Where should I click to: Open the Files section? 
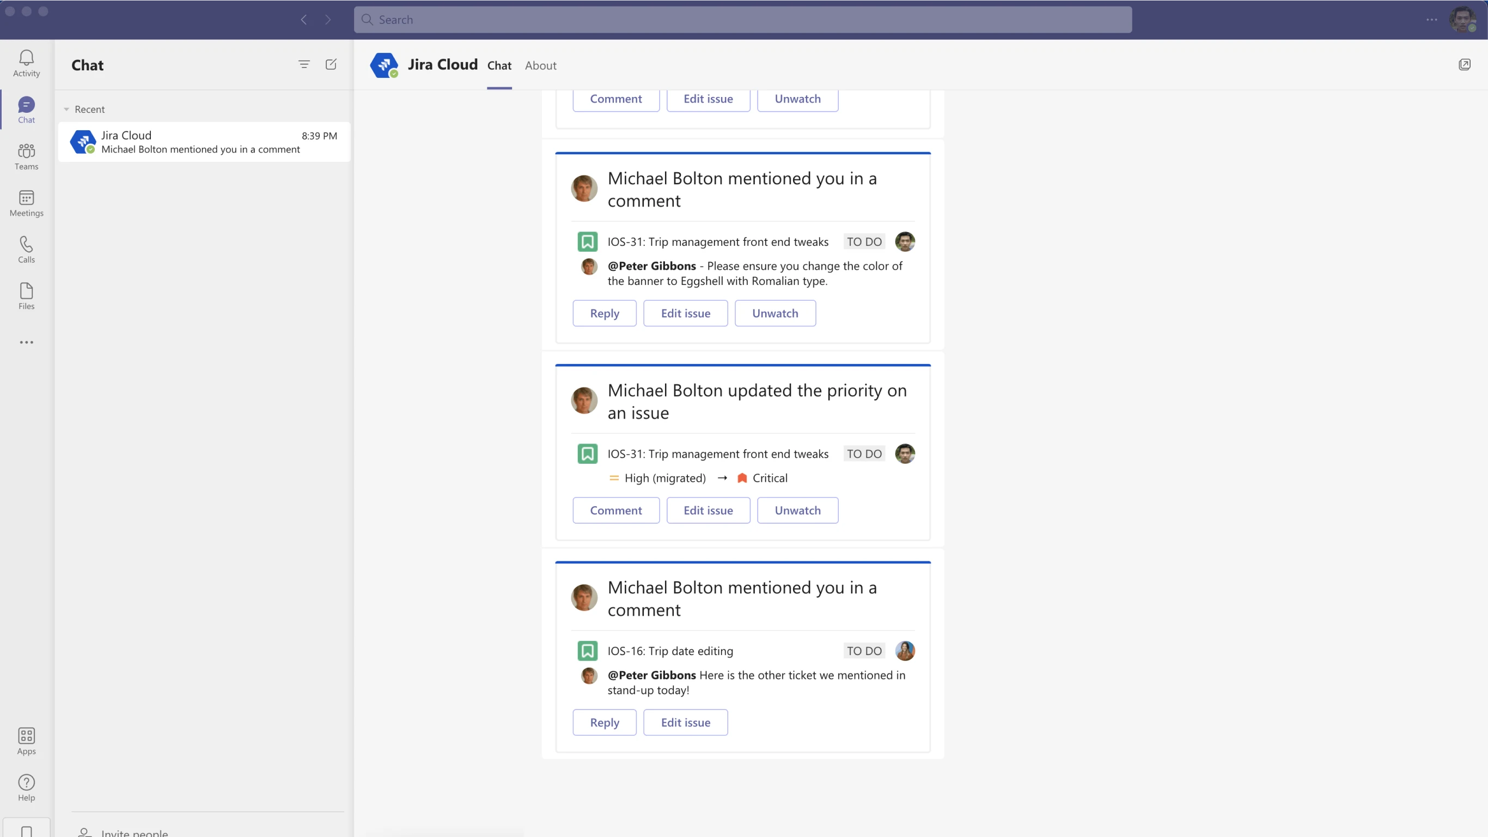click(26, 296)
